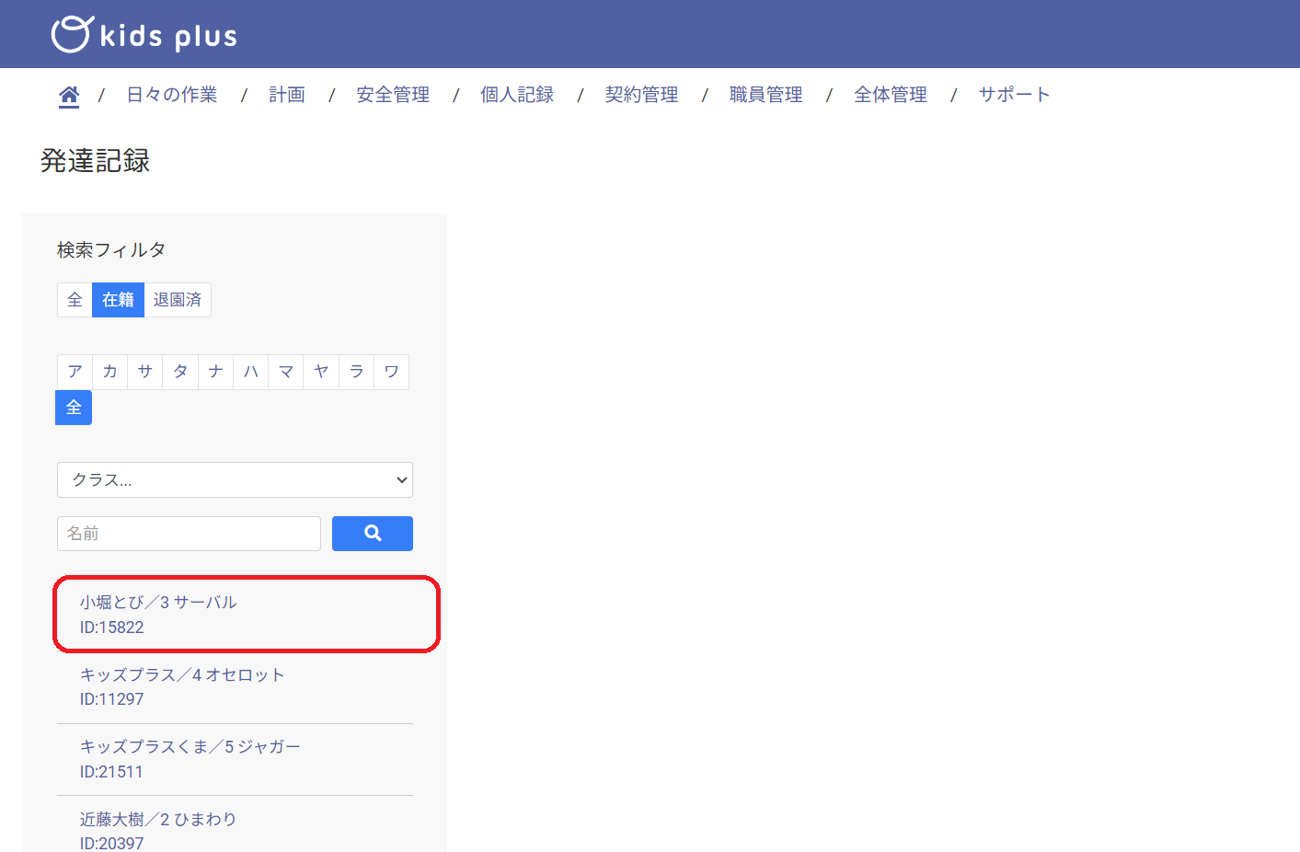The height and width of the screenshot is (852, 1300).
Task: Filter names by サ row
Action: pos(145,372)
